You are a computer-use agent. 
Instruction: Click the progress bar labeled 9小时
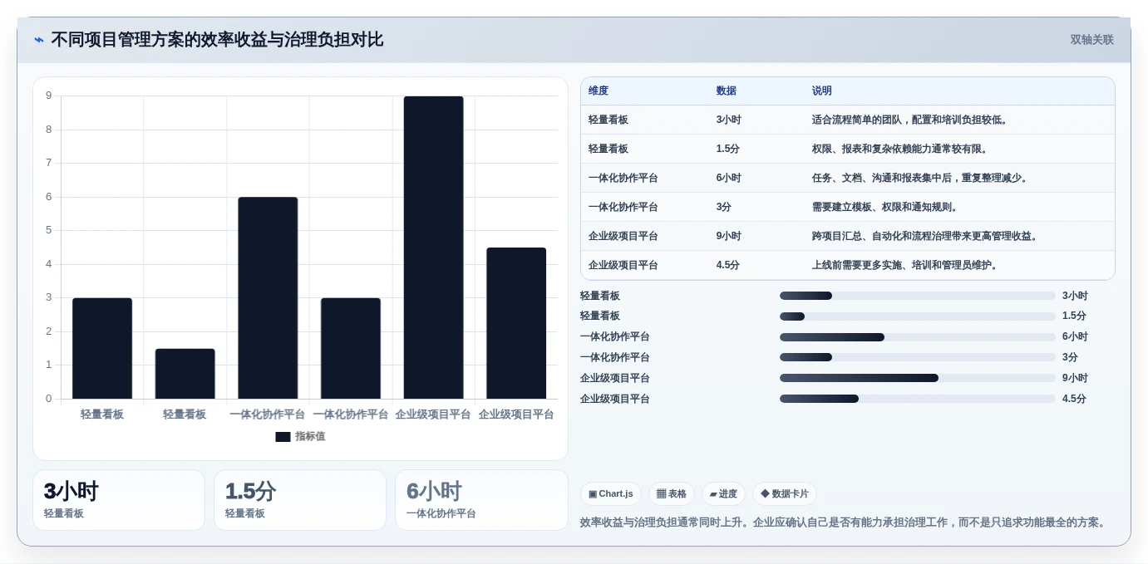(x=918, y=378)
